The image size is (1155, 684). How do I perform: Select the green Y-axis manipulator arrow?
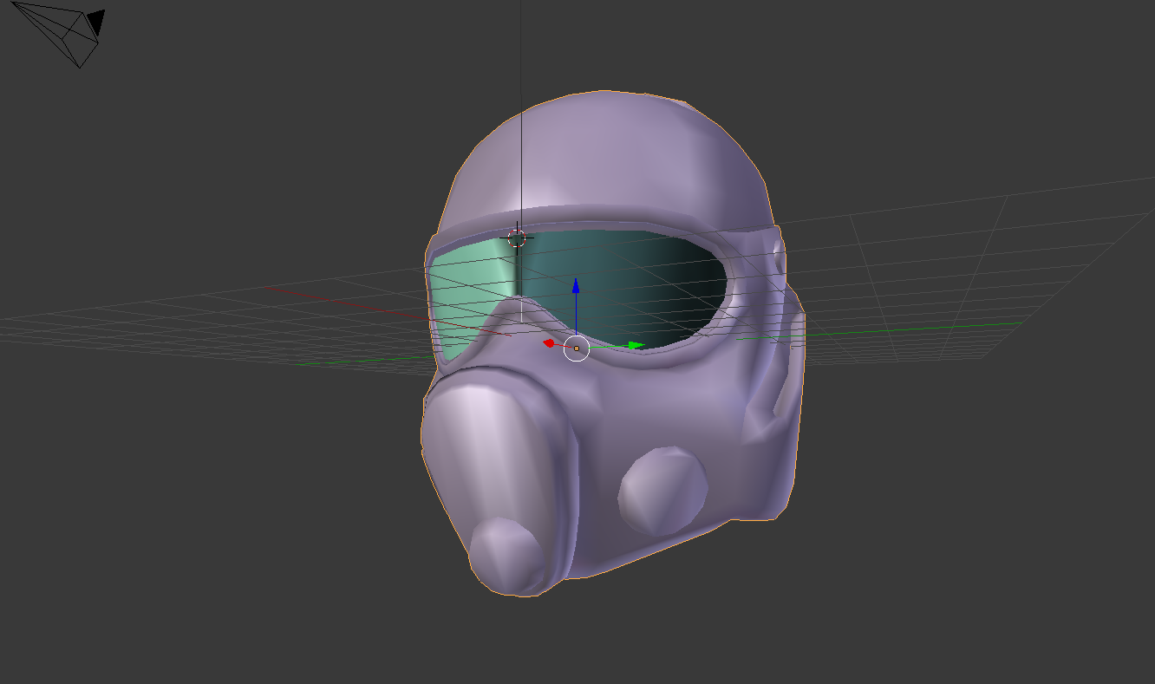(632, 344)
